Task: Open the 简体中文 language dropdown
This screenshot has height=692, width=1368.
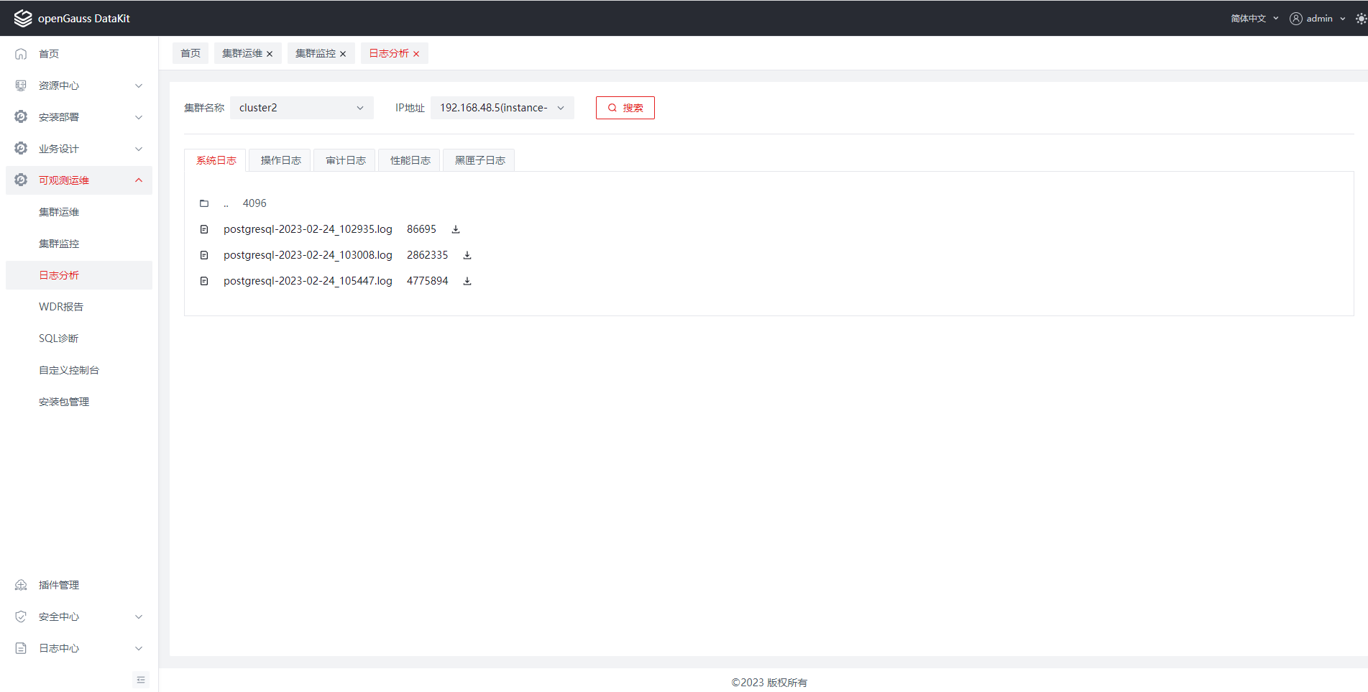Action: pos(1254,19)
